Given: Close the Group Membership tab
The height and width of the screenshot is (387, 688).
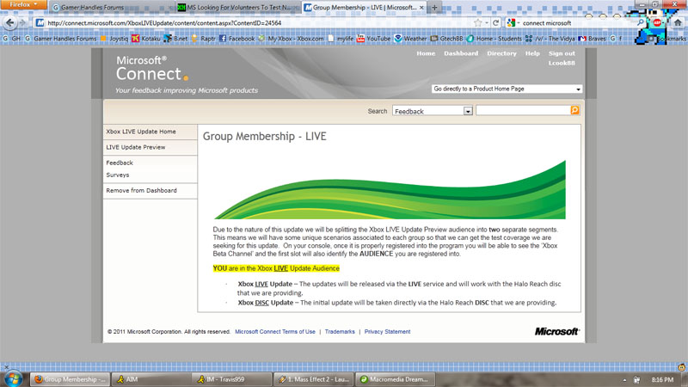Looking at the screenshot, I should point(421,8).
